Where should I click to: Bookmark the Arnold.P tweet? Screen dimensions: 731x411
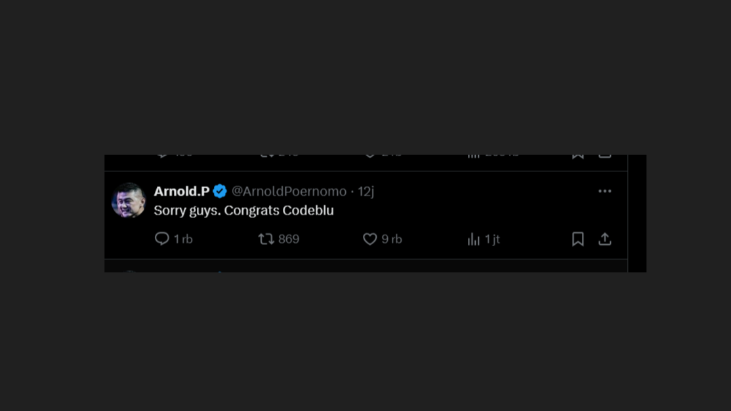(577, 239)
